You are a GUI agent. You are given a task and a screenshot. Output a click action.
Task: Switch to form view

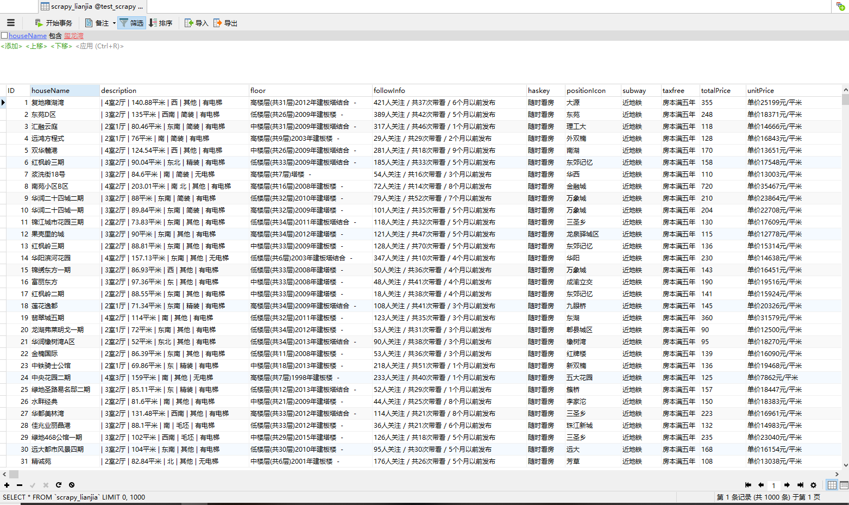pyautogui.click(x=844, y=485)
